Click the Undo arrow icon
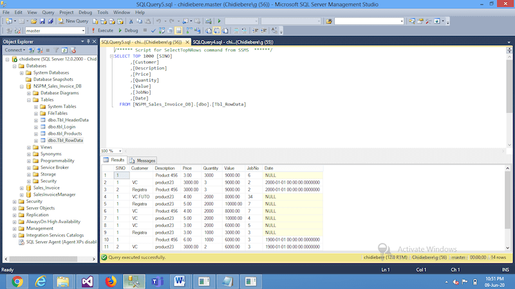 point(158,21)
